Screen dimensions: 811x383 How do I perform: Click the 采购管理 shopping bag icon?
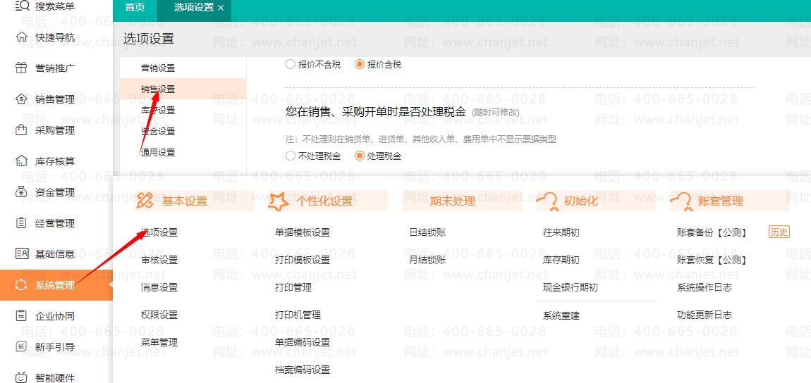pos(21,130)
